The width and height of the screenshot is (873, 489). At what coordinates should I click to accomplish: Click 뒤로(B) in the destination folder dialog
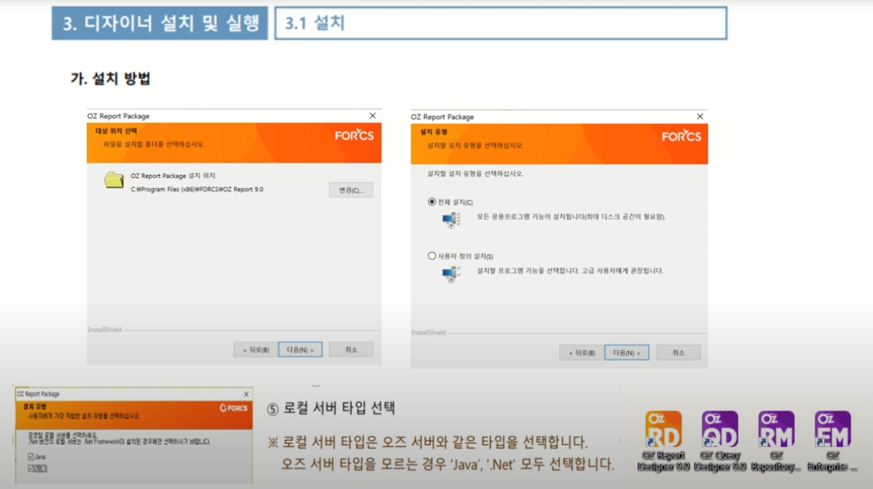pos(256,349)
